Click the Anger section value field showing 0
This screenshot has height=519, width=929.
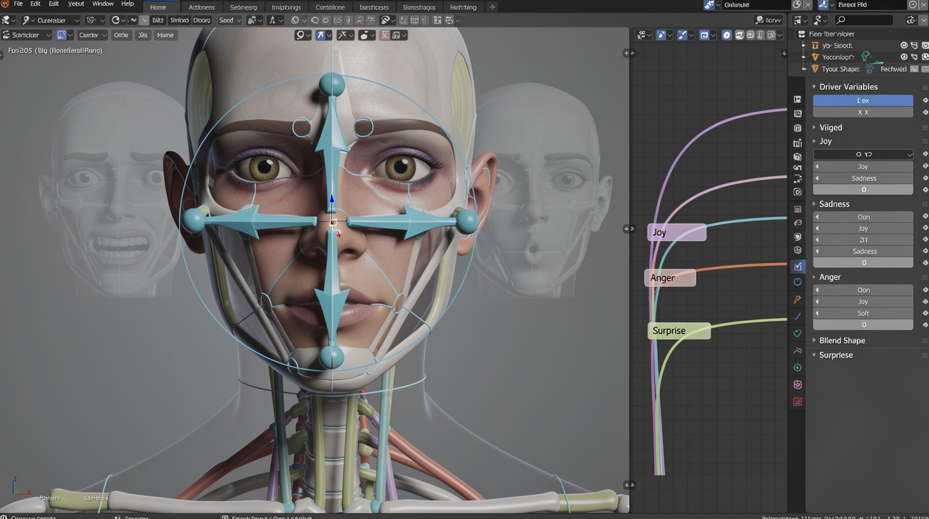[x=863, y=324]
